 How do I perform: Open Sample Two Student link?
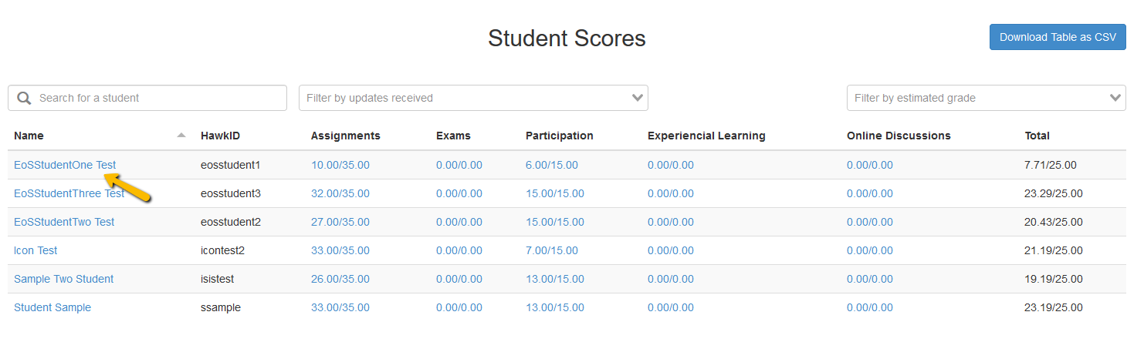click(63, 279)
